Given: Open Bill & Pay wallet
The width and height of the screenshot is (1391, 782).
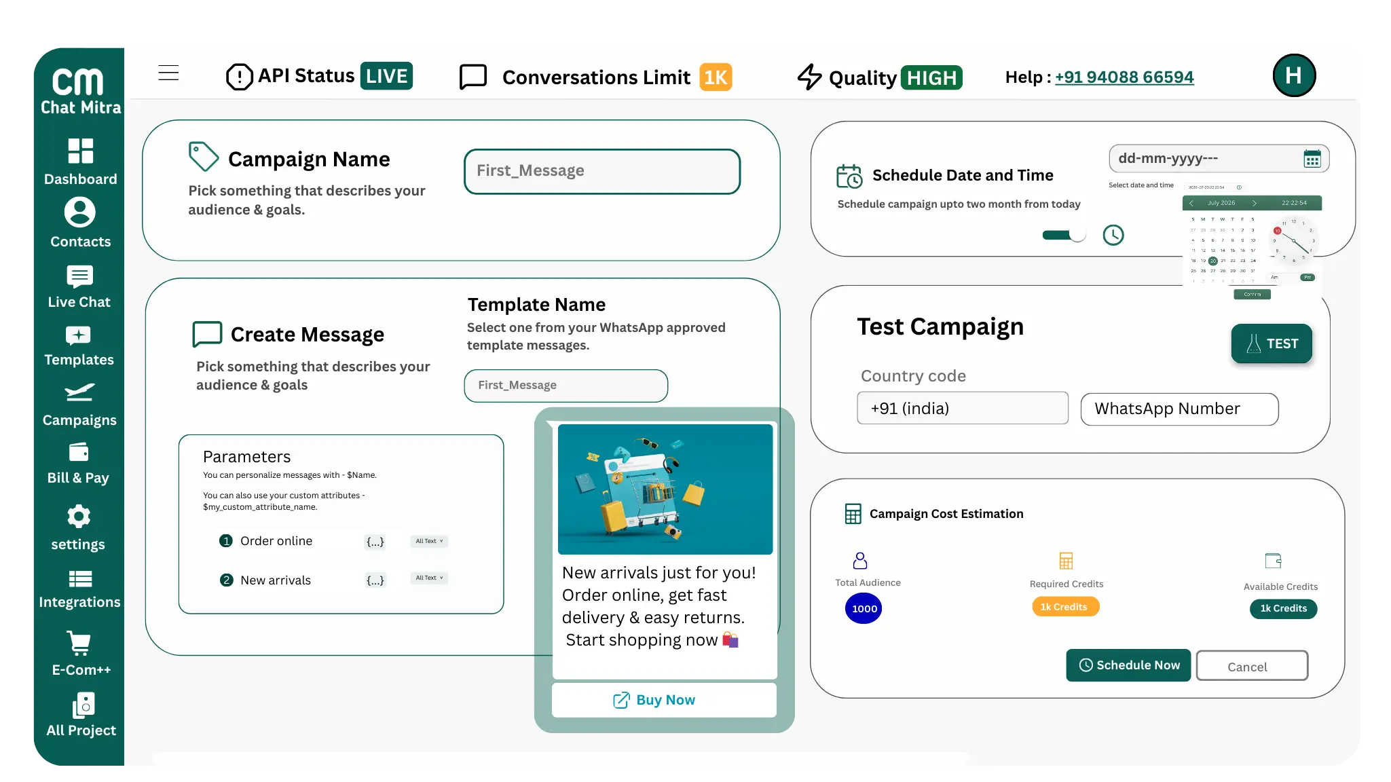Looking at the screenshot, I should tap(79, 464).
